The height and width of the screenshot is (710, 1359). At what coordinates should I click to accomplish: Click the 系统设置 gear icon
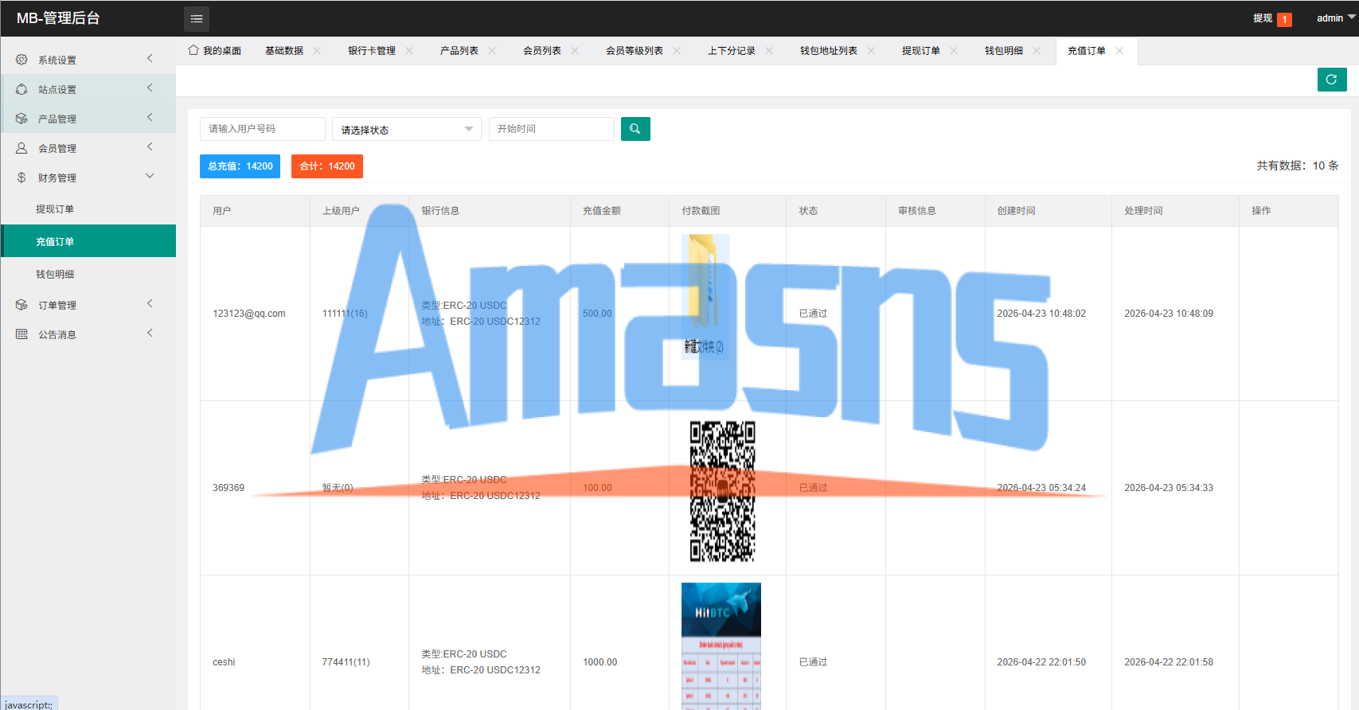click(x=21, y=60)
